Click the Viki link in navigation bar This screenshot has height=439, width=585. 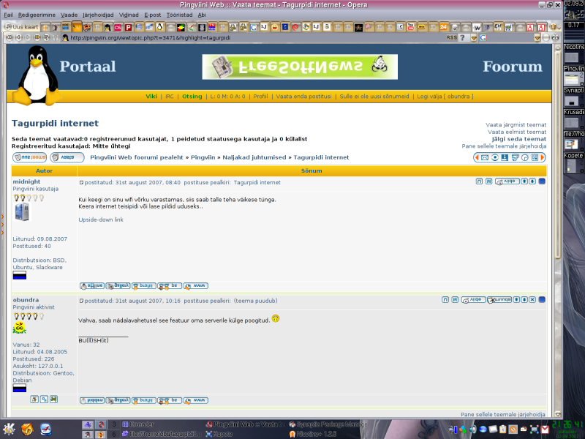point(151,97)
